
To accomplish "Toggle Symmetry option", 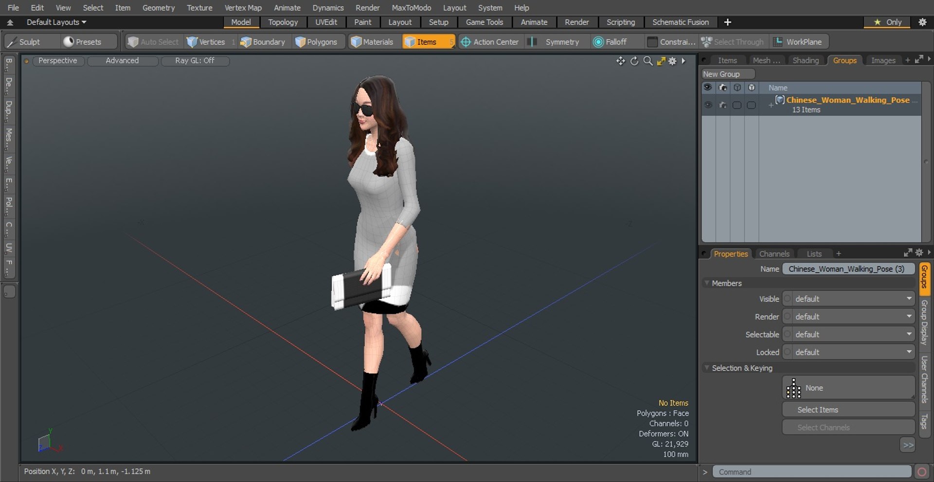I will [x=557, y=42].
